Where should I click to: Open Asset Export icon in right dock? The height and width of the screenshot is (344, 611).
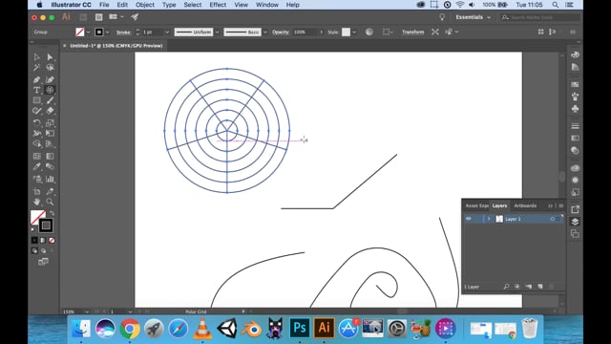575,209
